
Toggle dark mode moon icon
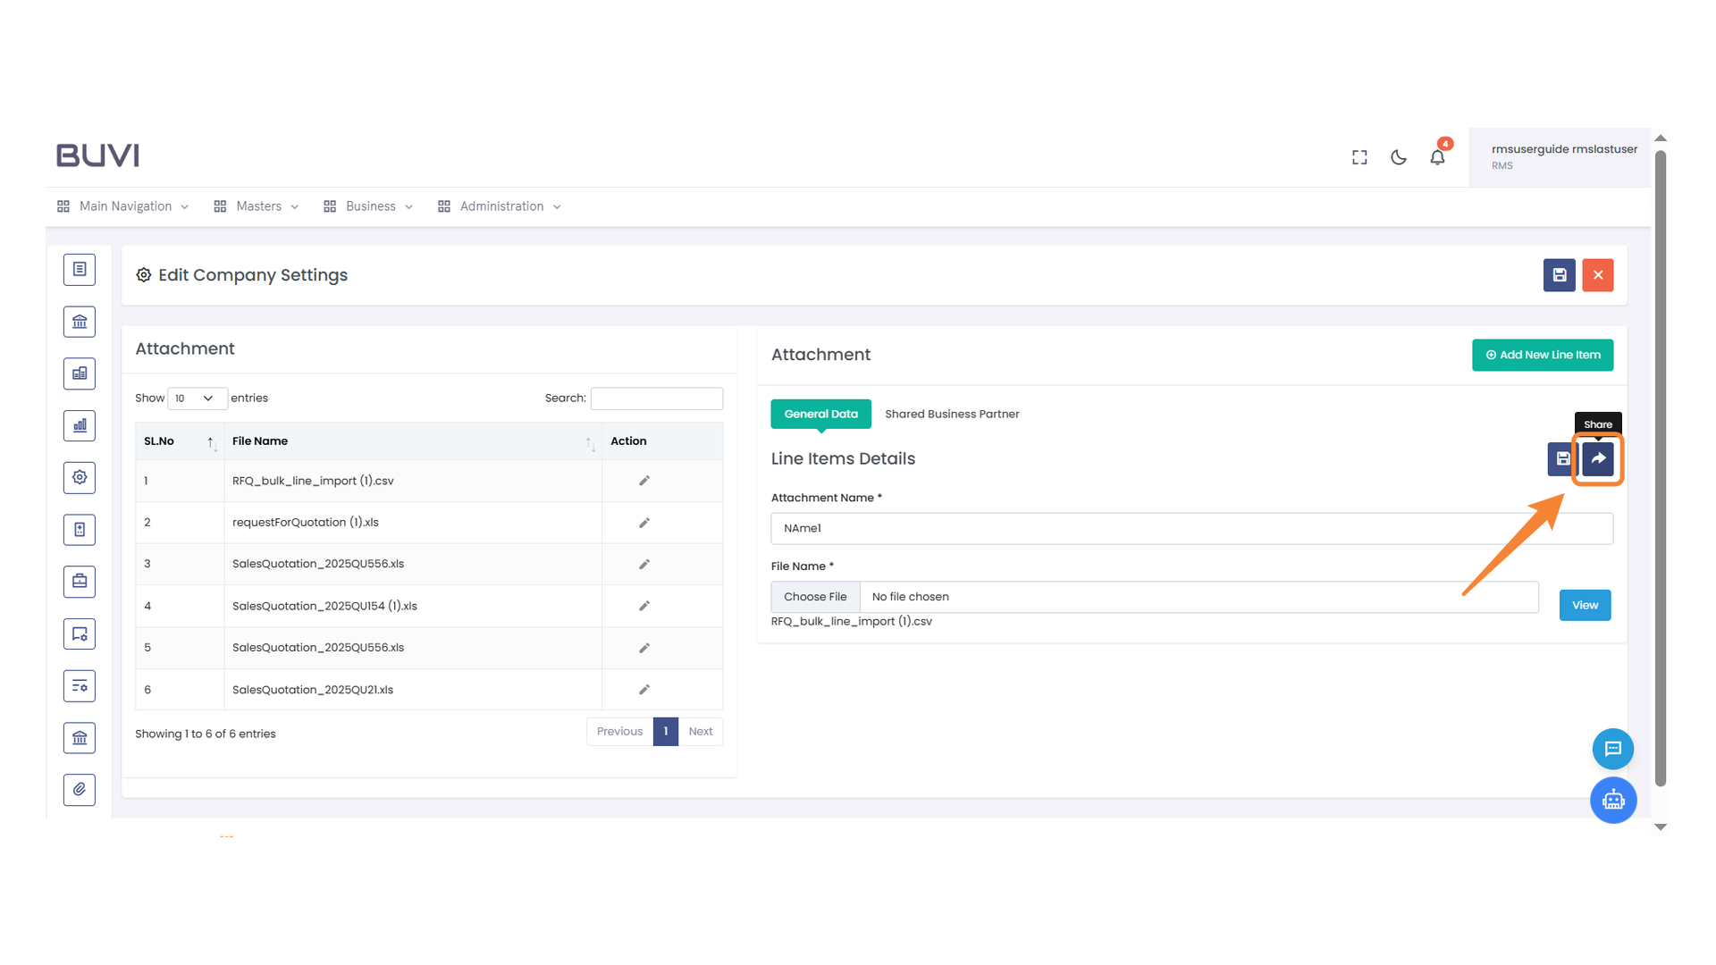pyautogui.click(x=1399, y=157)
